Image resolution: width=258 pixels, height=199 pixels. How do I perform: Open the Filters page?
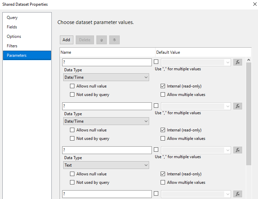[12, 46]
